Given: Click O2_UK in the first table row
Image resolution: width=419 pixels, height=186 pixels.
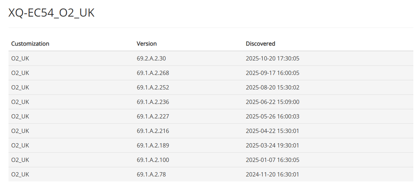Looking at the screenshot, I should tap(20, 58).
